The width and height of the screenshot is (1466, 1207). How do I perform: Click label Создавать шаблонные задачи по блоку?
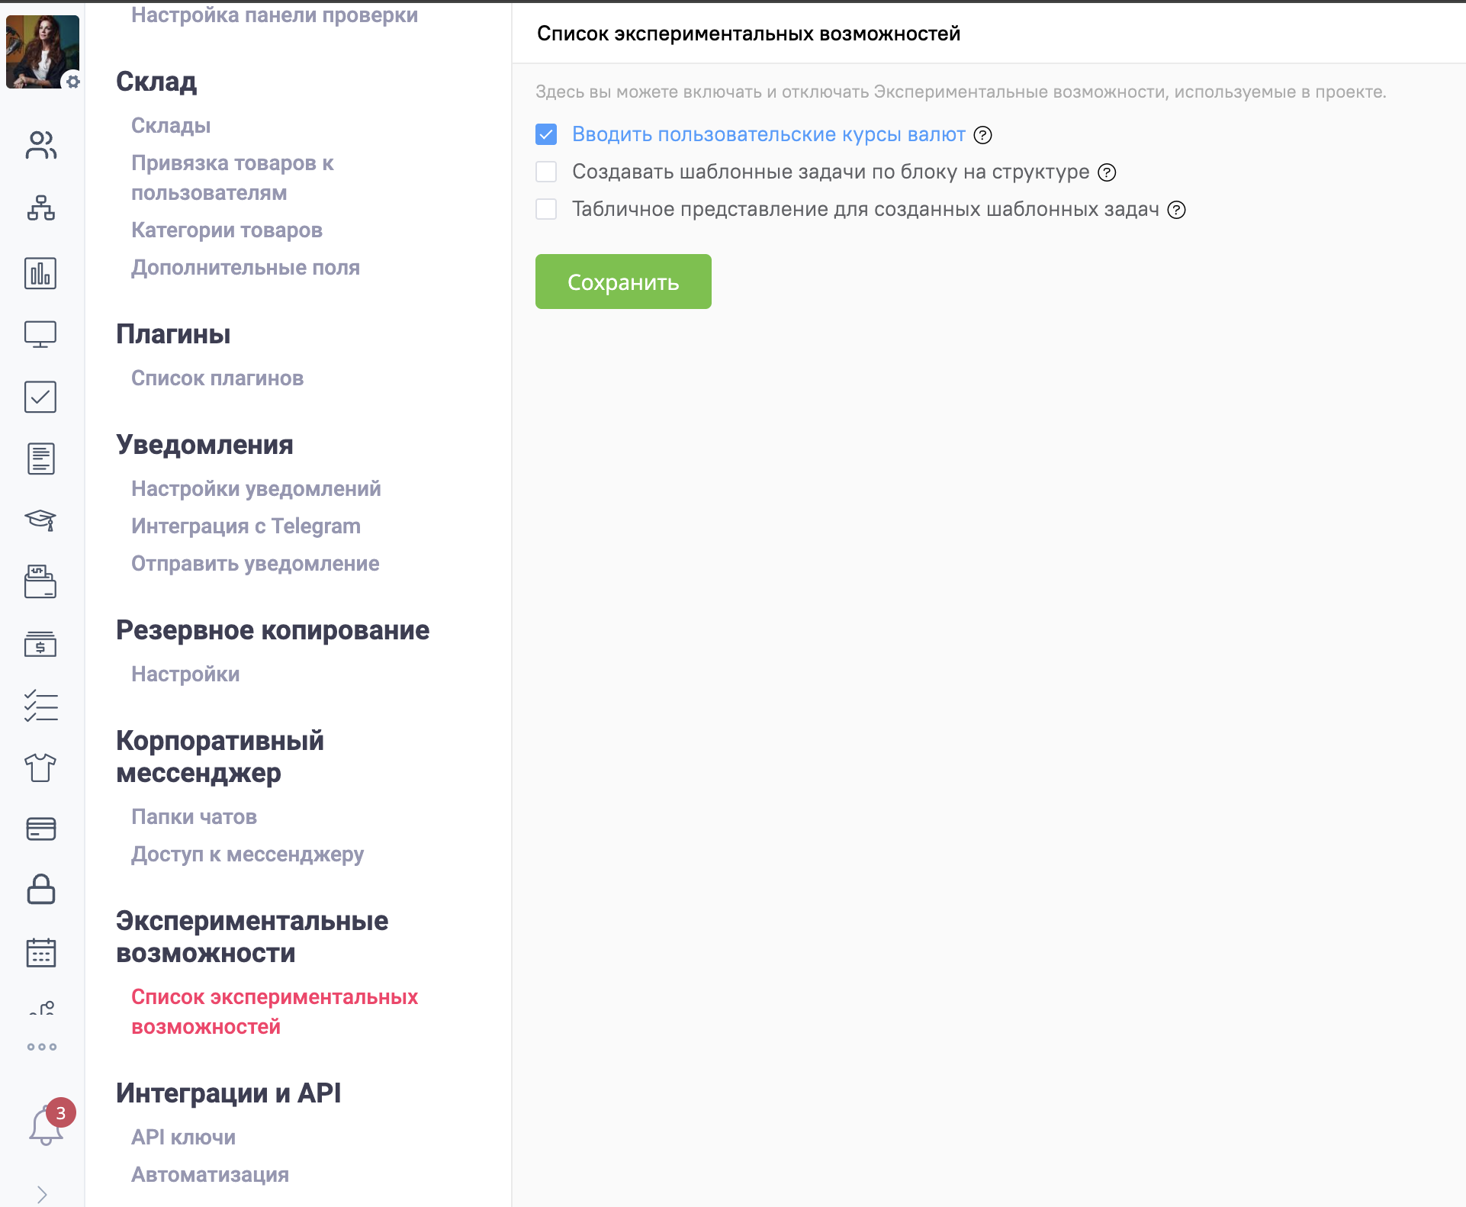(831, 172)
